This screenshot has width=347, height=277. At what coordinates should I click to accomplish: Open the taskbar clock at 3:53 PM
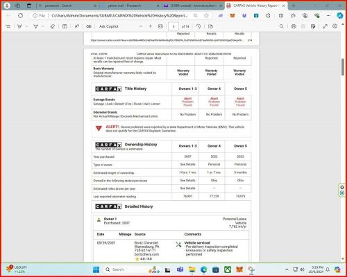pyautogui.click(x=316, y=269)
